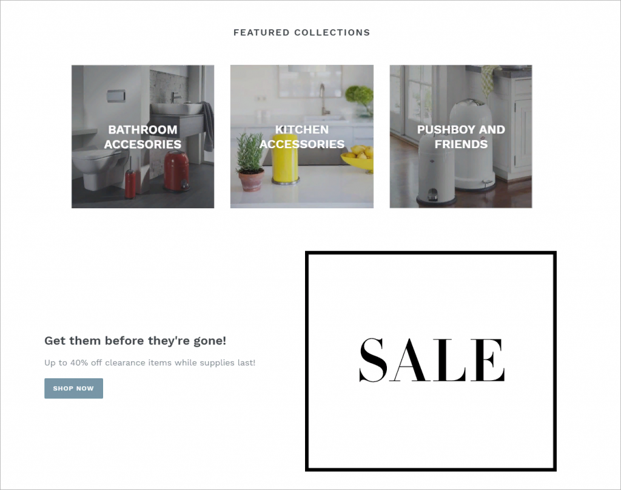The width and height of the screenshot is (621, 490).
Task: Click the large SALE banner image
Action: (x=431, y=361)
